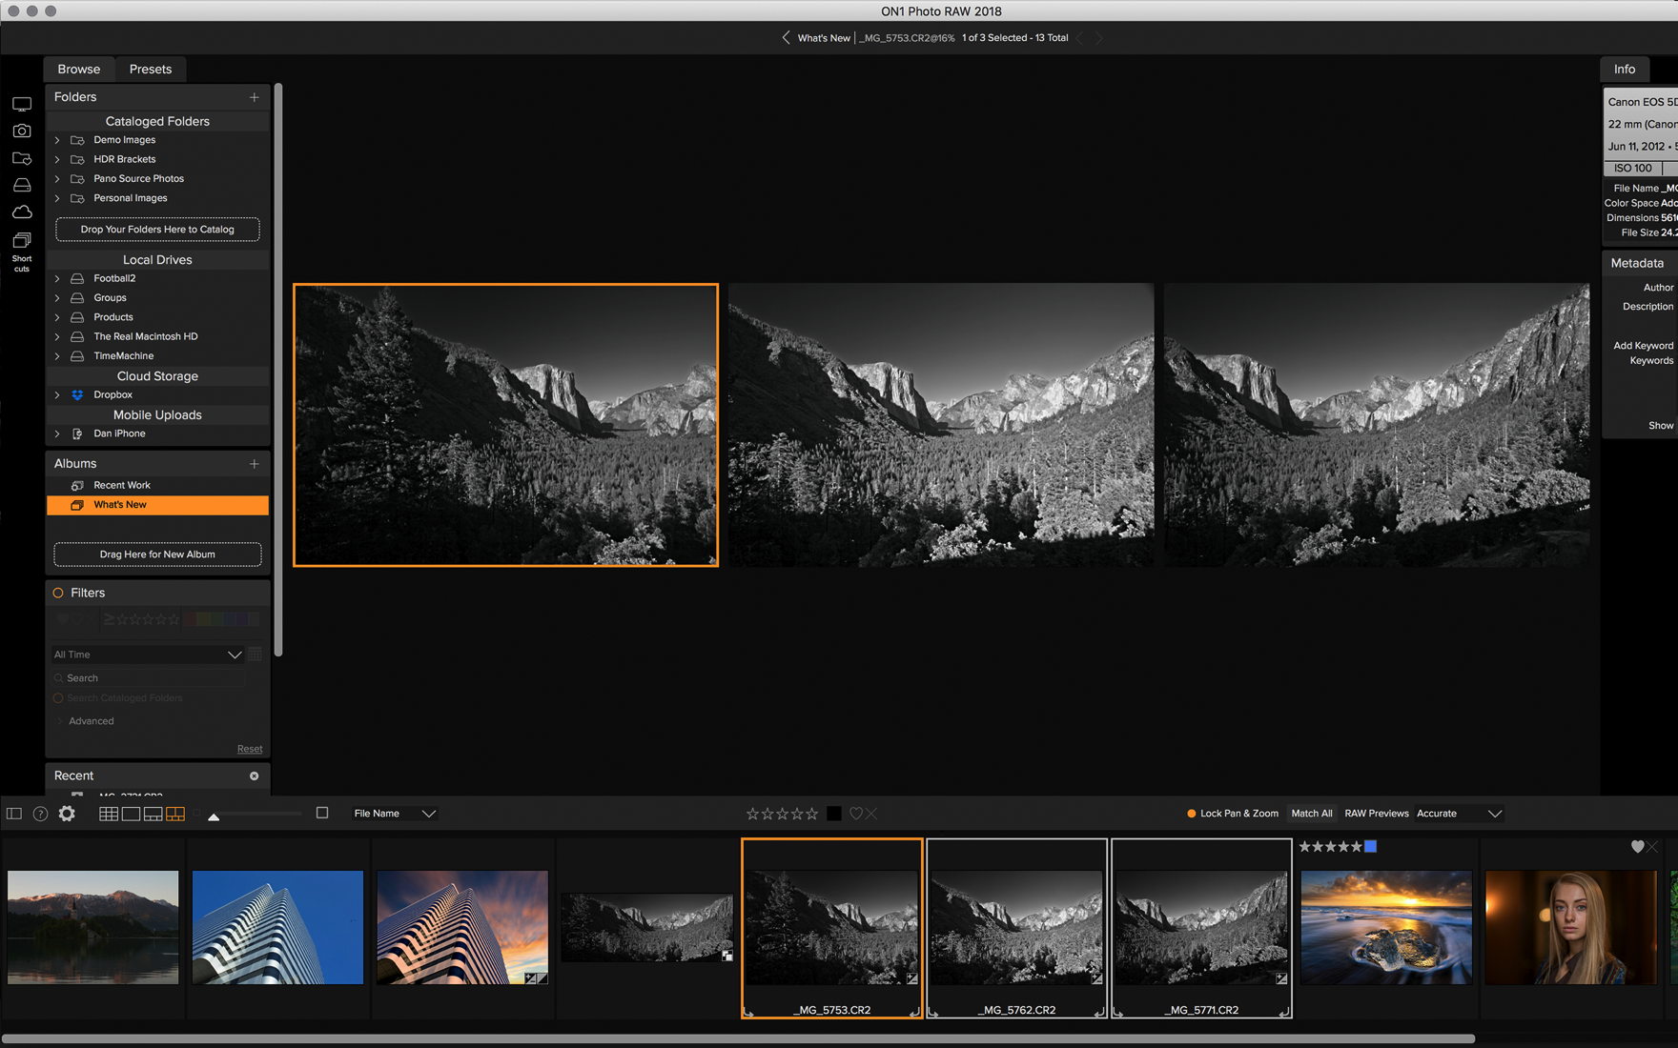Viewport: 1678px width, 1048px height.
Task: Click the help question mark icon
Action: click(40, 814)
